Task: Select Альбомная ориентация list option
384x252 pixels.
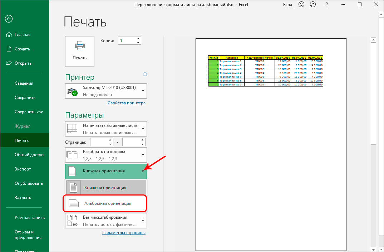Action: coord(106,203)
